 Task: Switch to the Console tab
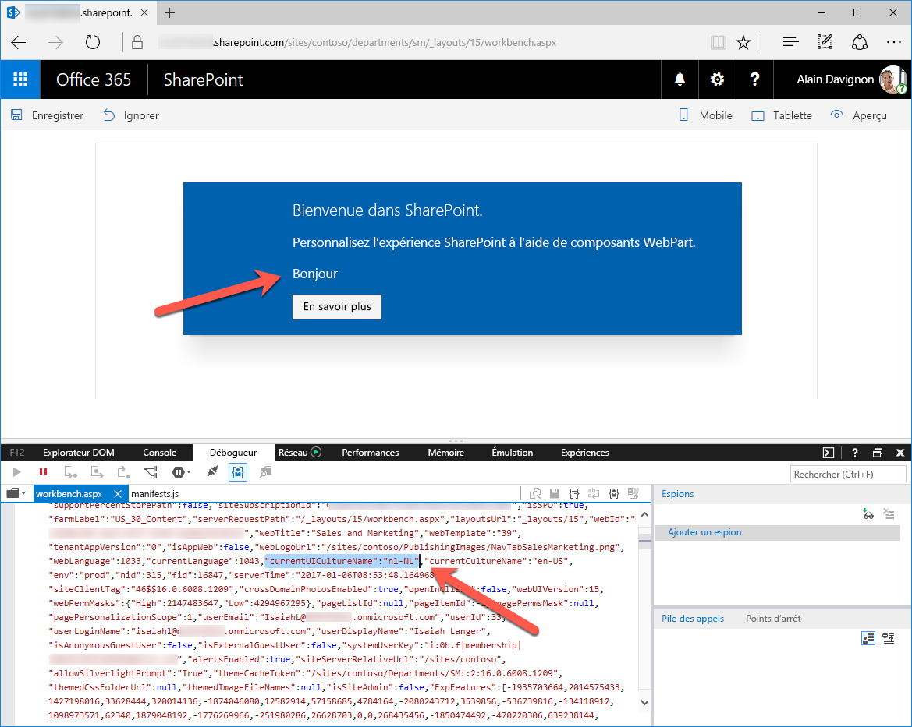pyautogui.click(x=159, y=452)
